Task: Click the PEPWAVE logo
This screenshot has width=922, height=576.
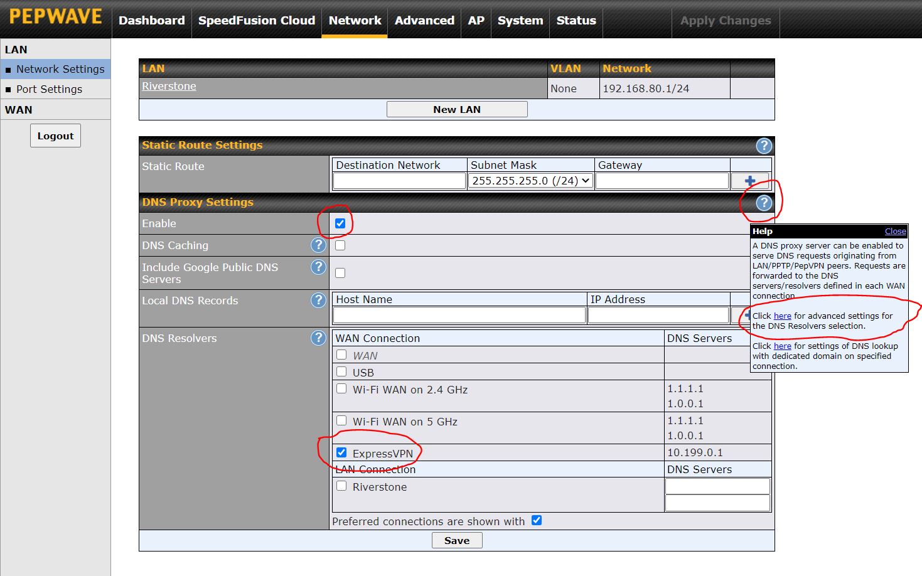Action: tap(56, 17)
